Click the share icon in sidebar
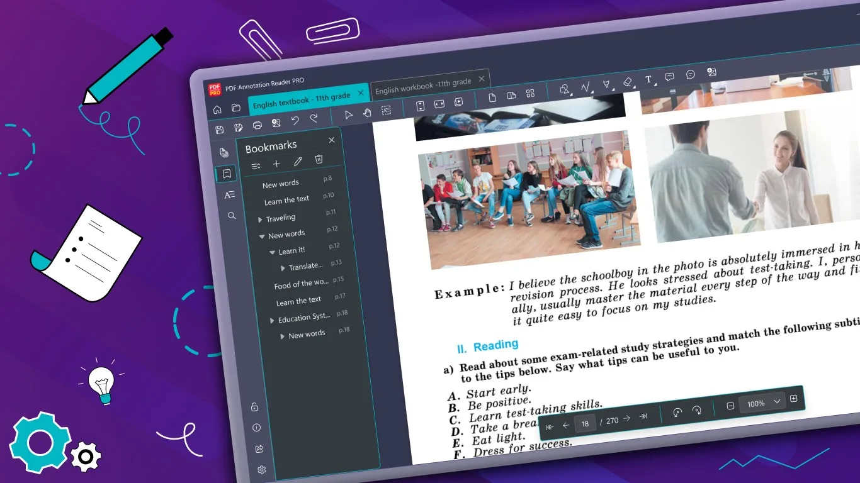This screenshot has height=483, width=860. pos(259,449)
